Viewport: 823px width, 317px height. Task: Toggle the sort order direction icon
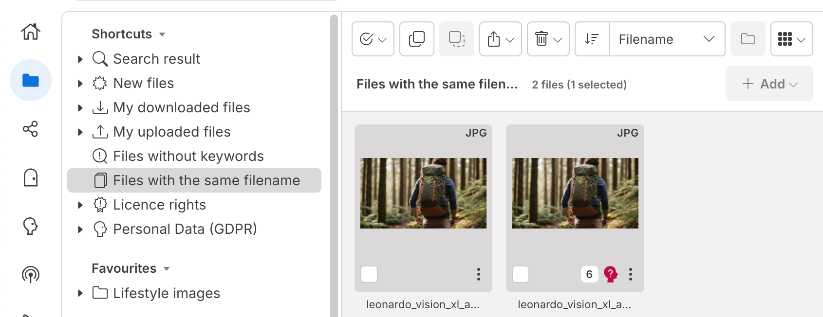592,39
